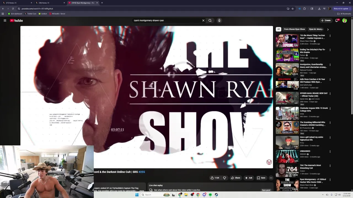Switch to the (18) Home / X tab

50,3
